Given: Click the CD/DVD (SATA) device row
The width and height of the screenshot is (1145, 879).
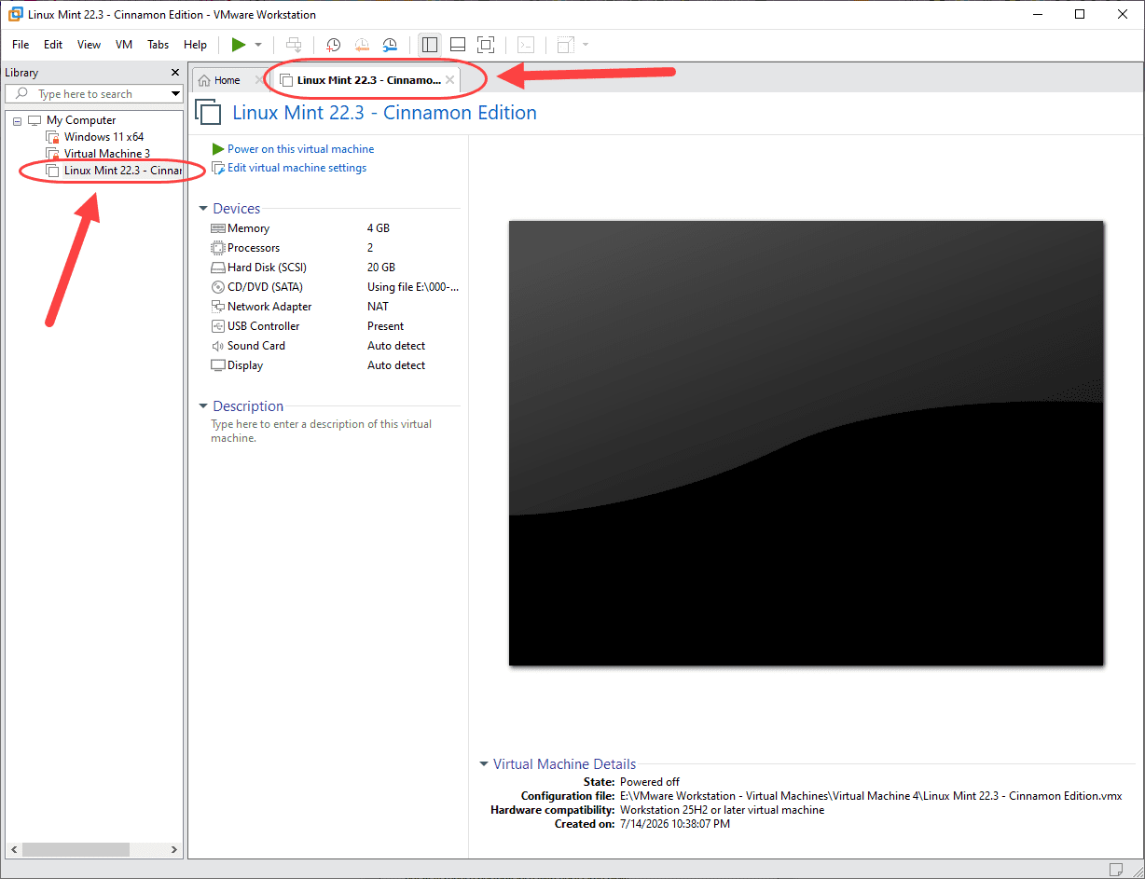Looking at the screenshot, I should [335, 287].
